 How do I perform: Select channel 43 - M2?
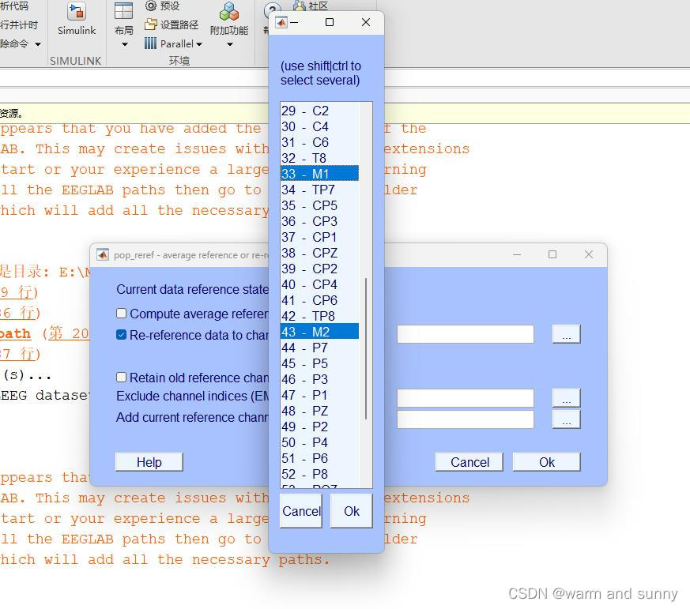(320, 332)
